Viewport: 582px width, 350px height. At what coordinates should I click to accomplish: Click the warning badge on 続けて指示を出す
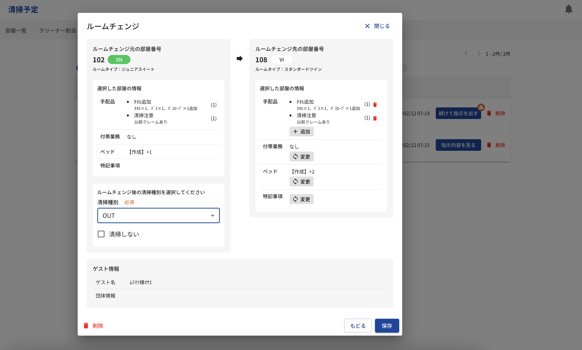pos(481,107)
